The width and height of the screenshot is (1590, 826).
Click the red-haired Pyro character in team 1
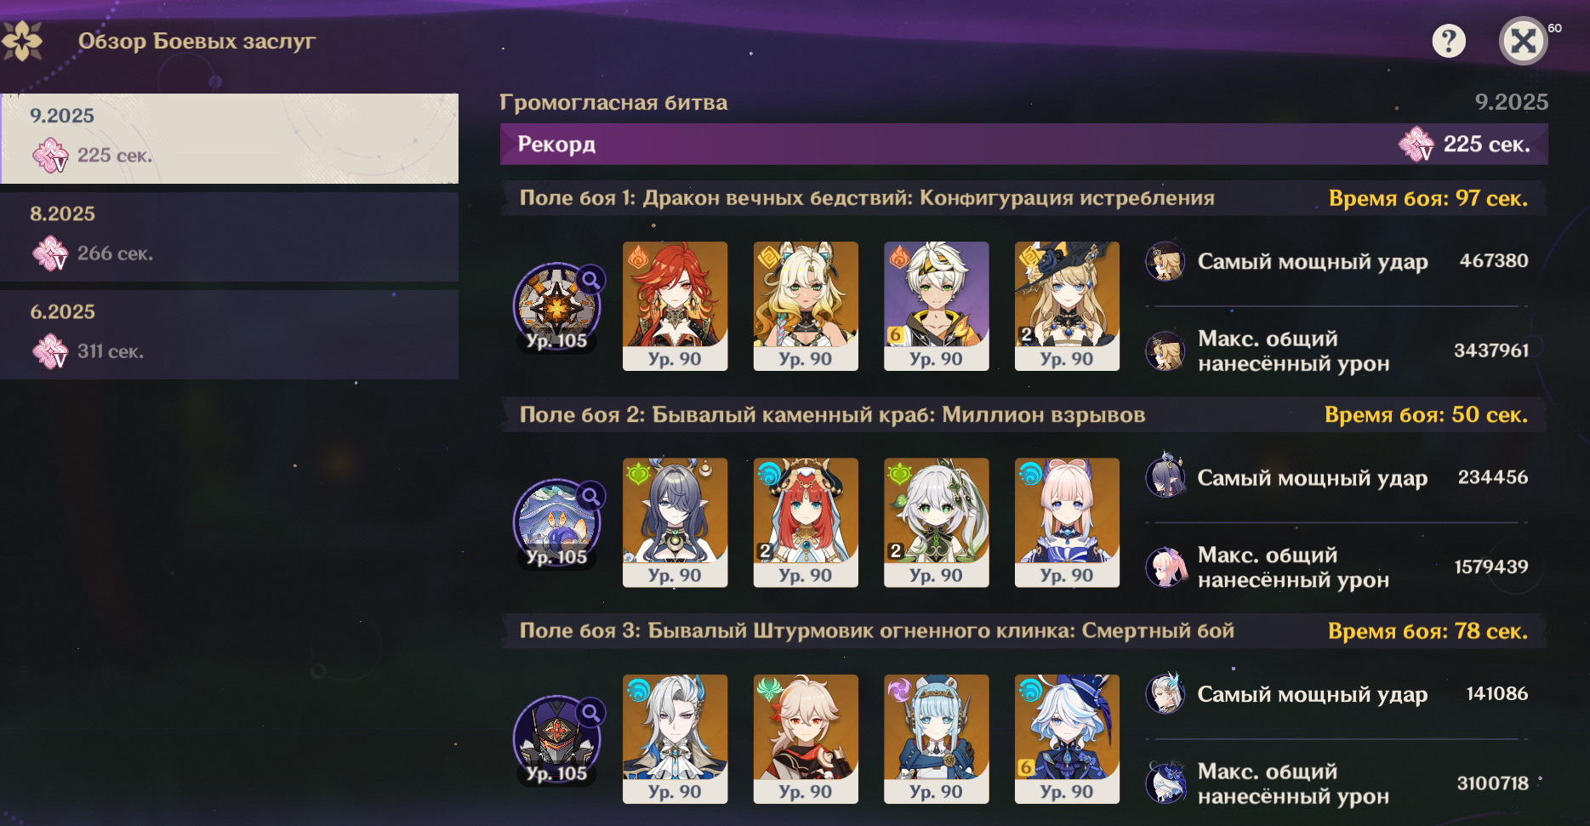click(x=675, y=306)
